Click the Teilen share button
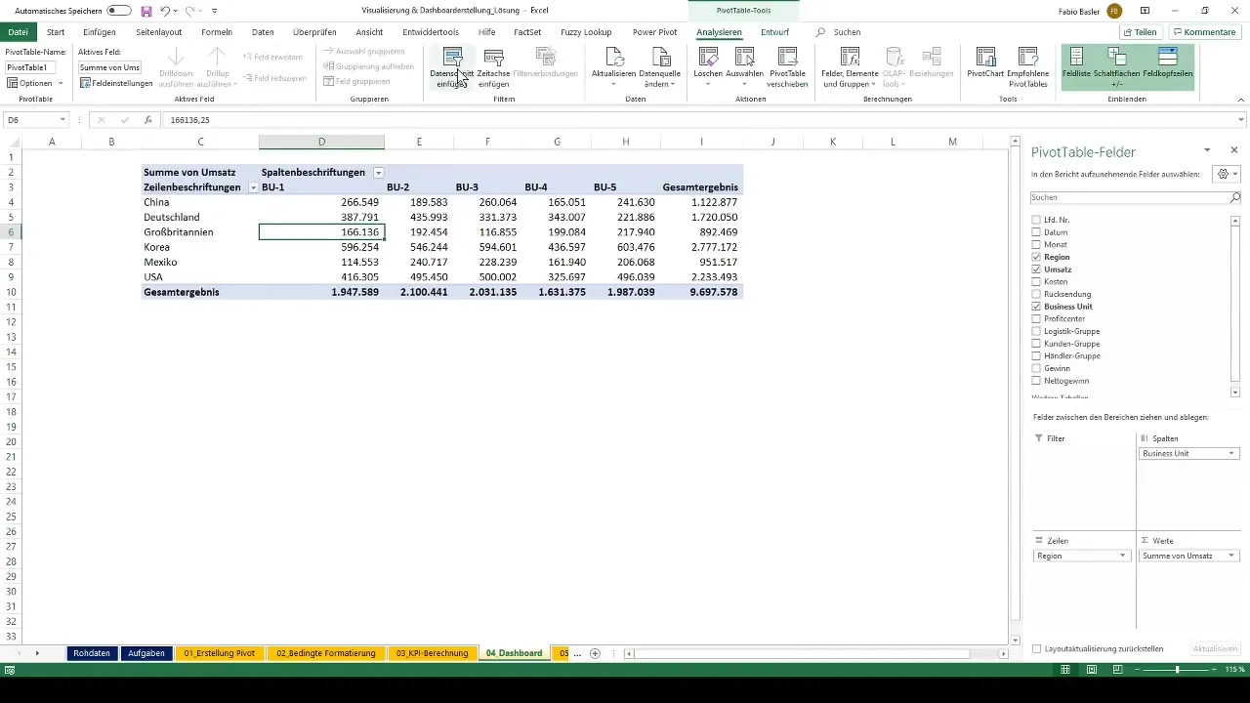 (x=1140, y=32)
